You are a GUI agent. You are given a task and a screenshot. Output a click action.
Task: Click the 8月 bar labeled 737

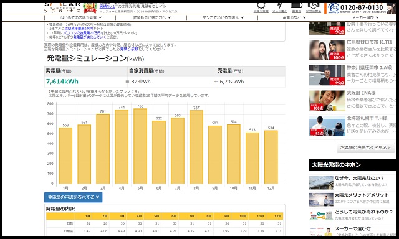coord(196,147)
